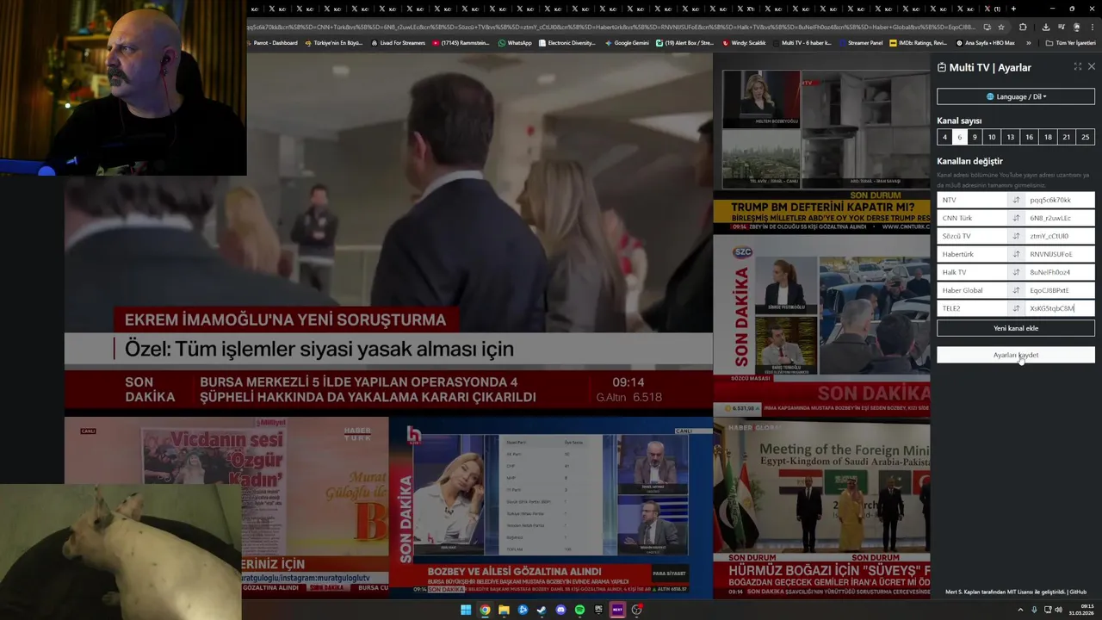Open Discord from the taskbar
1102x620 pixels.
pos(560,610)
